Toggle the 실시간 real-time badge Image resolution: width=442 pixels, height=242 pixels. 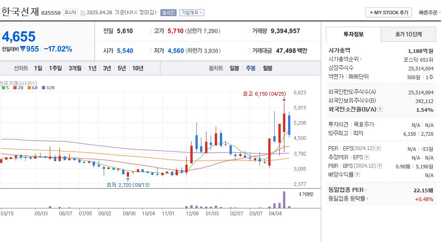tap(168, 13)
